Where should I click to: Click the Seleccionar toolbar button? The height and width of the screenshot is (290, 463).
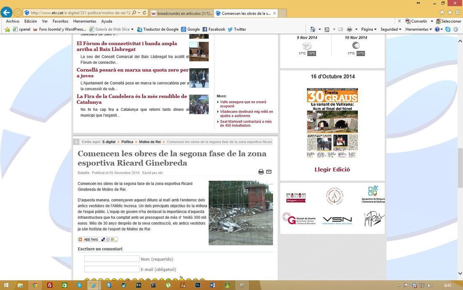click(x=449, y=21)
